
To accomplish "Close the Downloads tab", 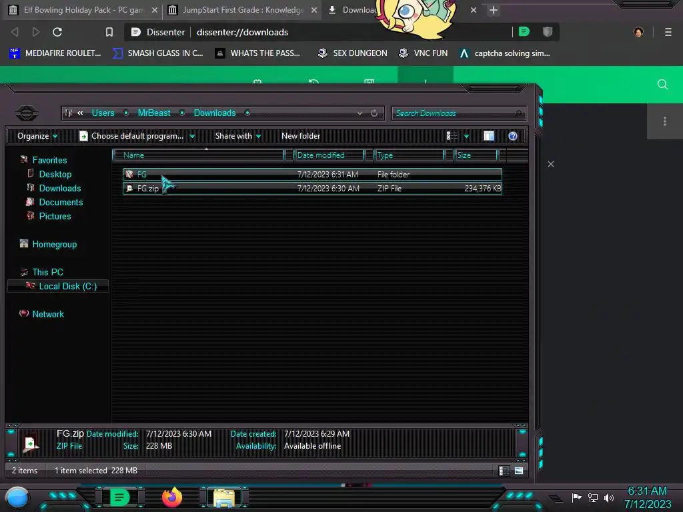I will [474, 10].
